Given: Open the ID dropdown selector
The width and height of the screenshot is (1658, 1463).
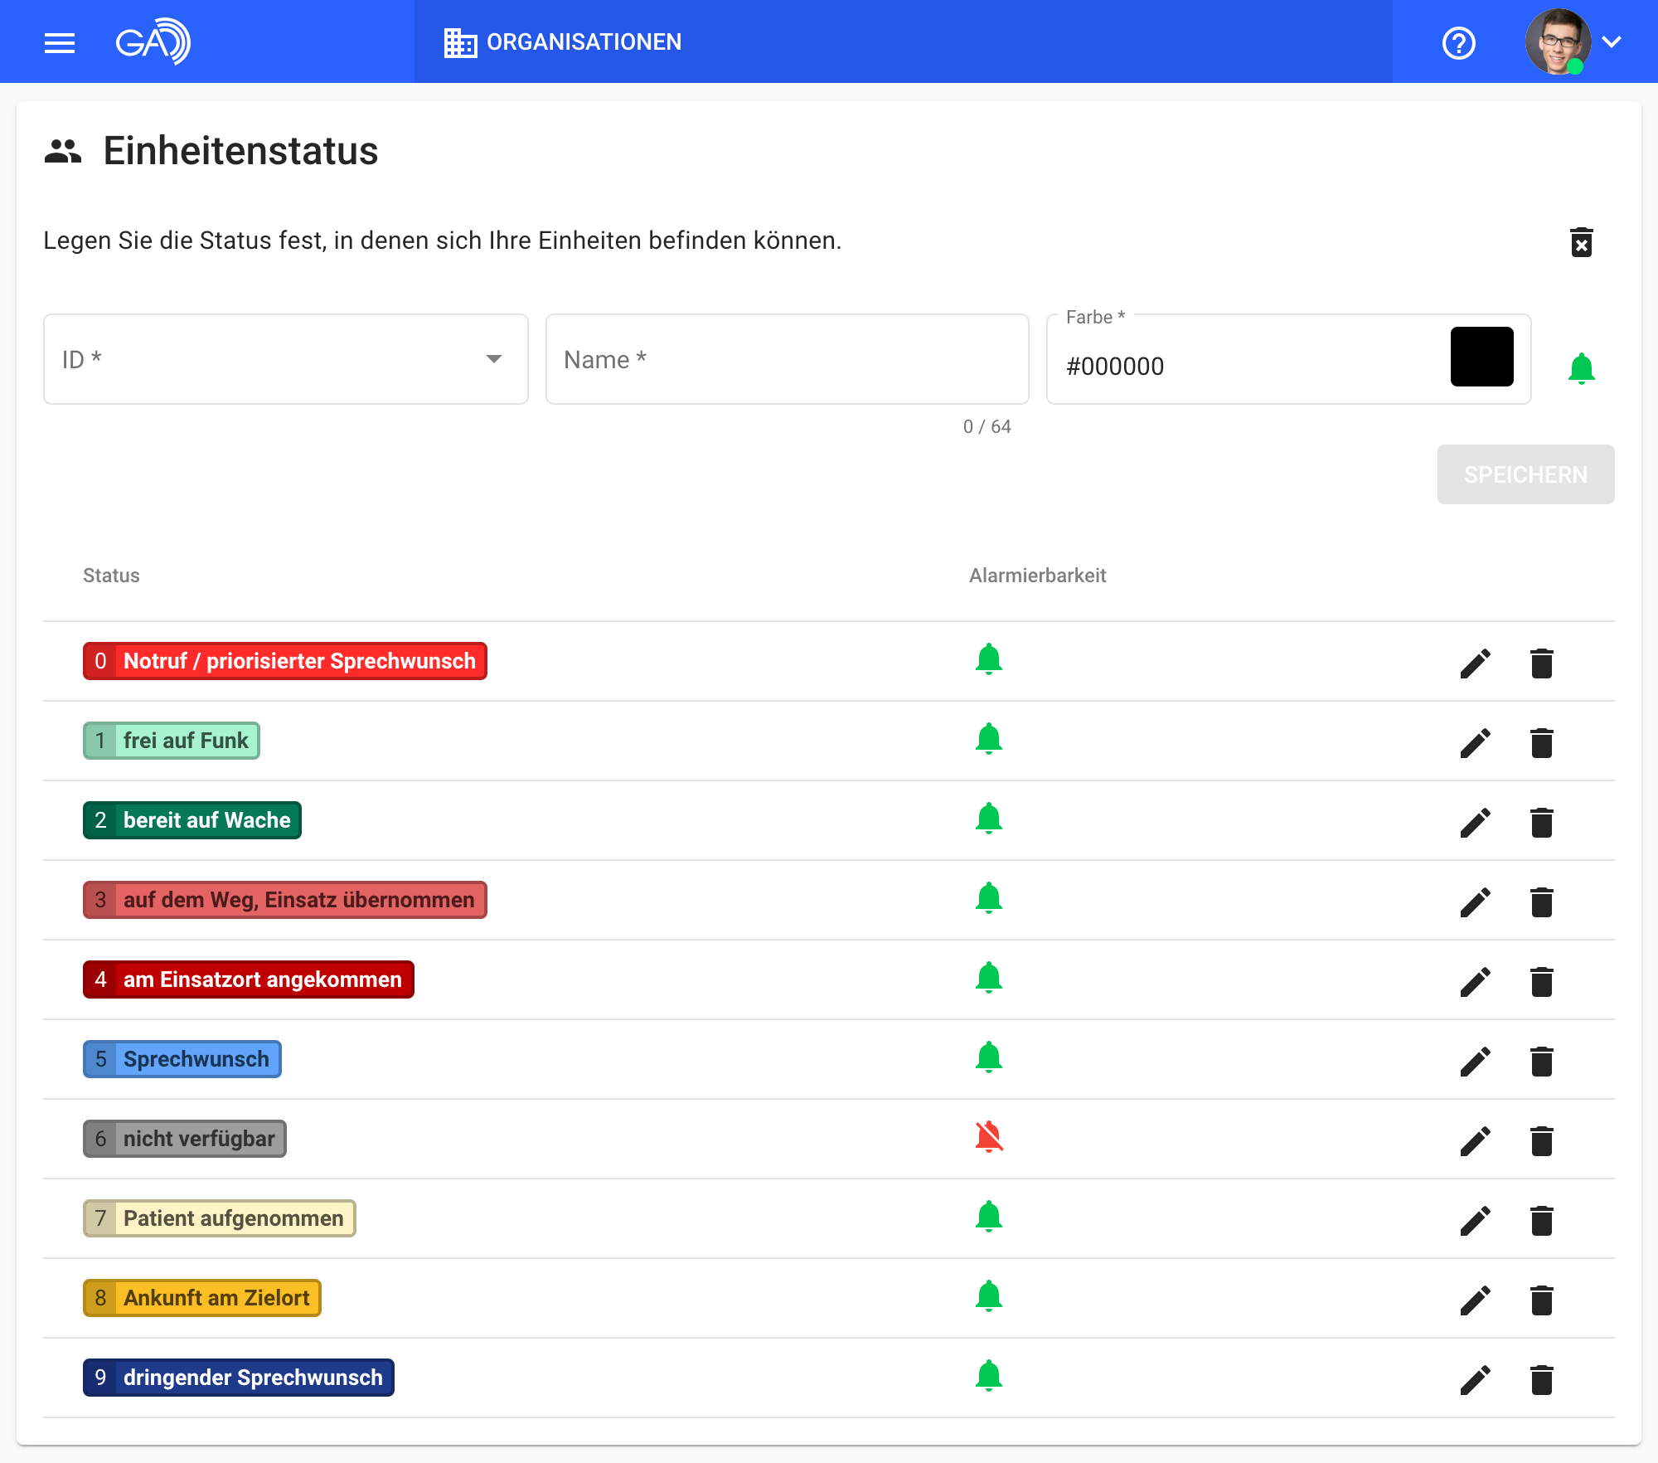Looking at the screenshot, I should tap(285, 359).
